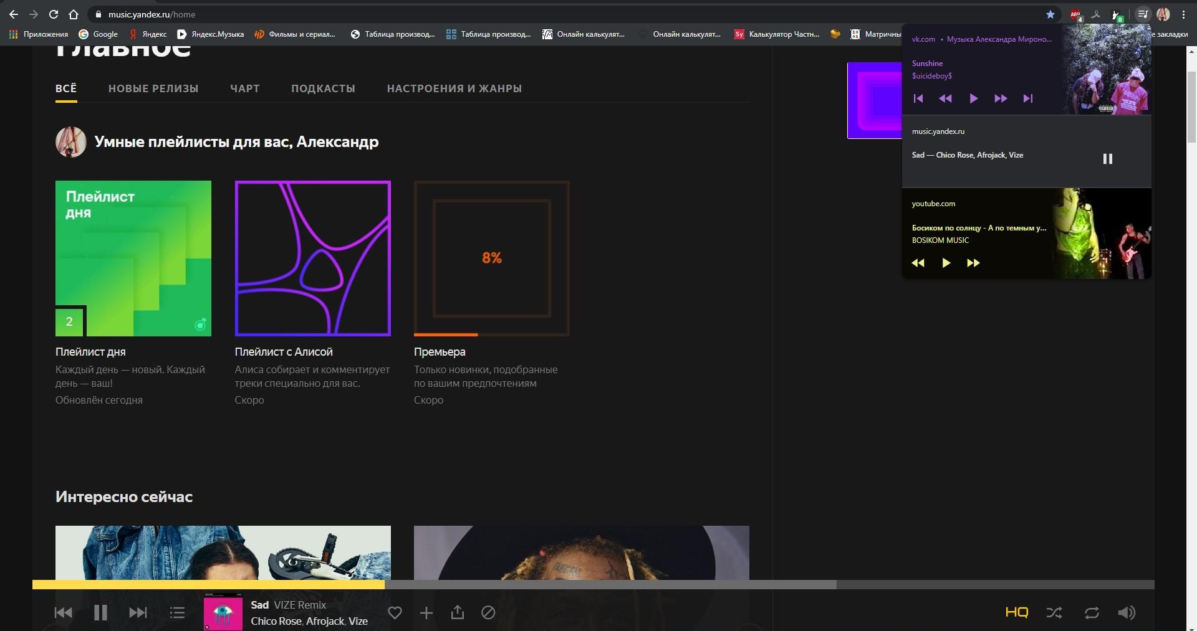
Task: Fast-forward in youtube.com media popup
Action: (x=973, y=263)
